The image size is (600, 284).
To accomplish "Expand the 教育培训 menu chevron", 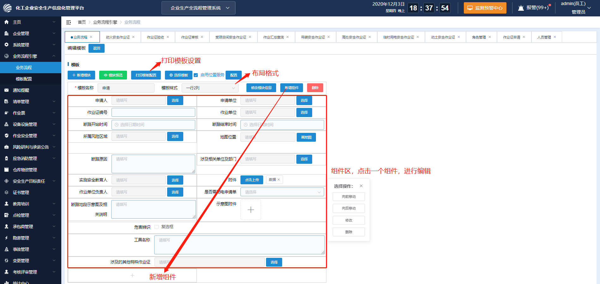I will (54, 204).
